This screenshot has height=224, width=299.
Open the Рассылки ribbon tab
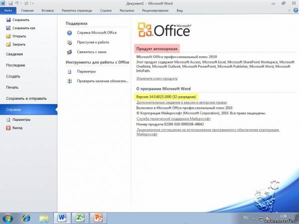127,10
